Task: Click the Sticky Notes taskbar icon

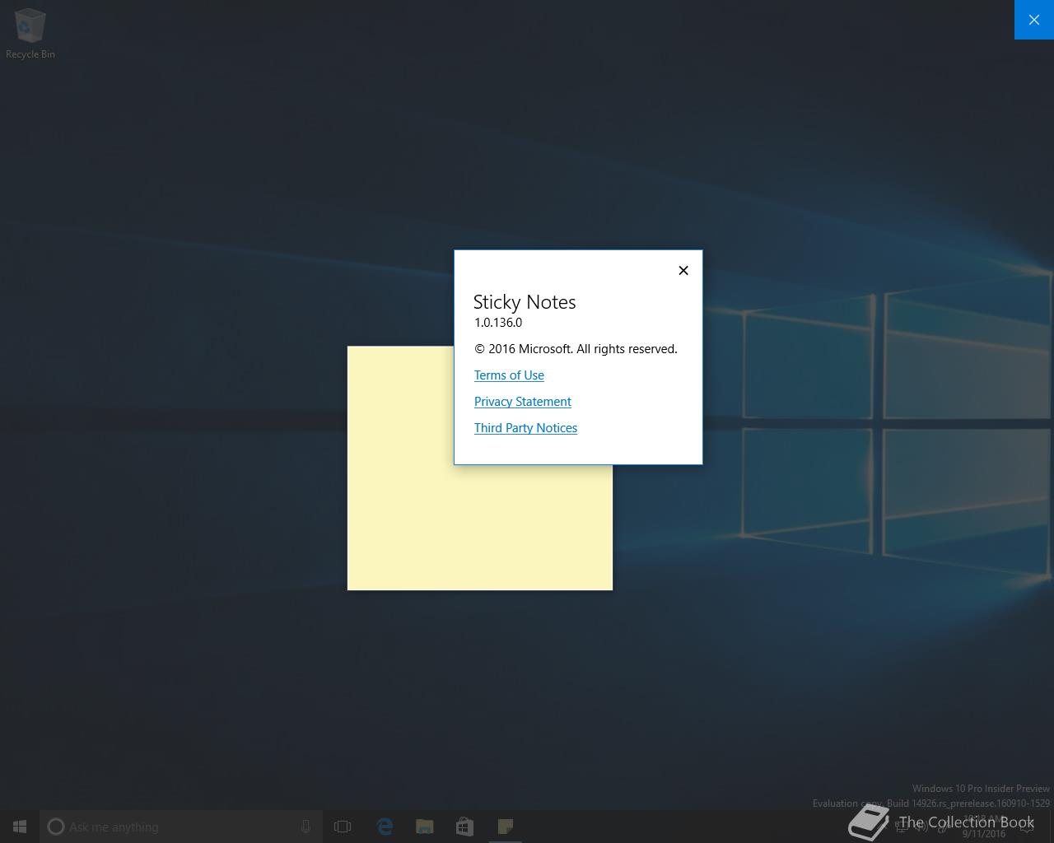Action: 506,827
